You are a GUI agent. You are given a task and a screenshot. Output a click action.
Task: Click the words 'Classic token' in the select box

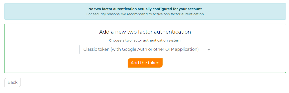click(x=96, y=49)
